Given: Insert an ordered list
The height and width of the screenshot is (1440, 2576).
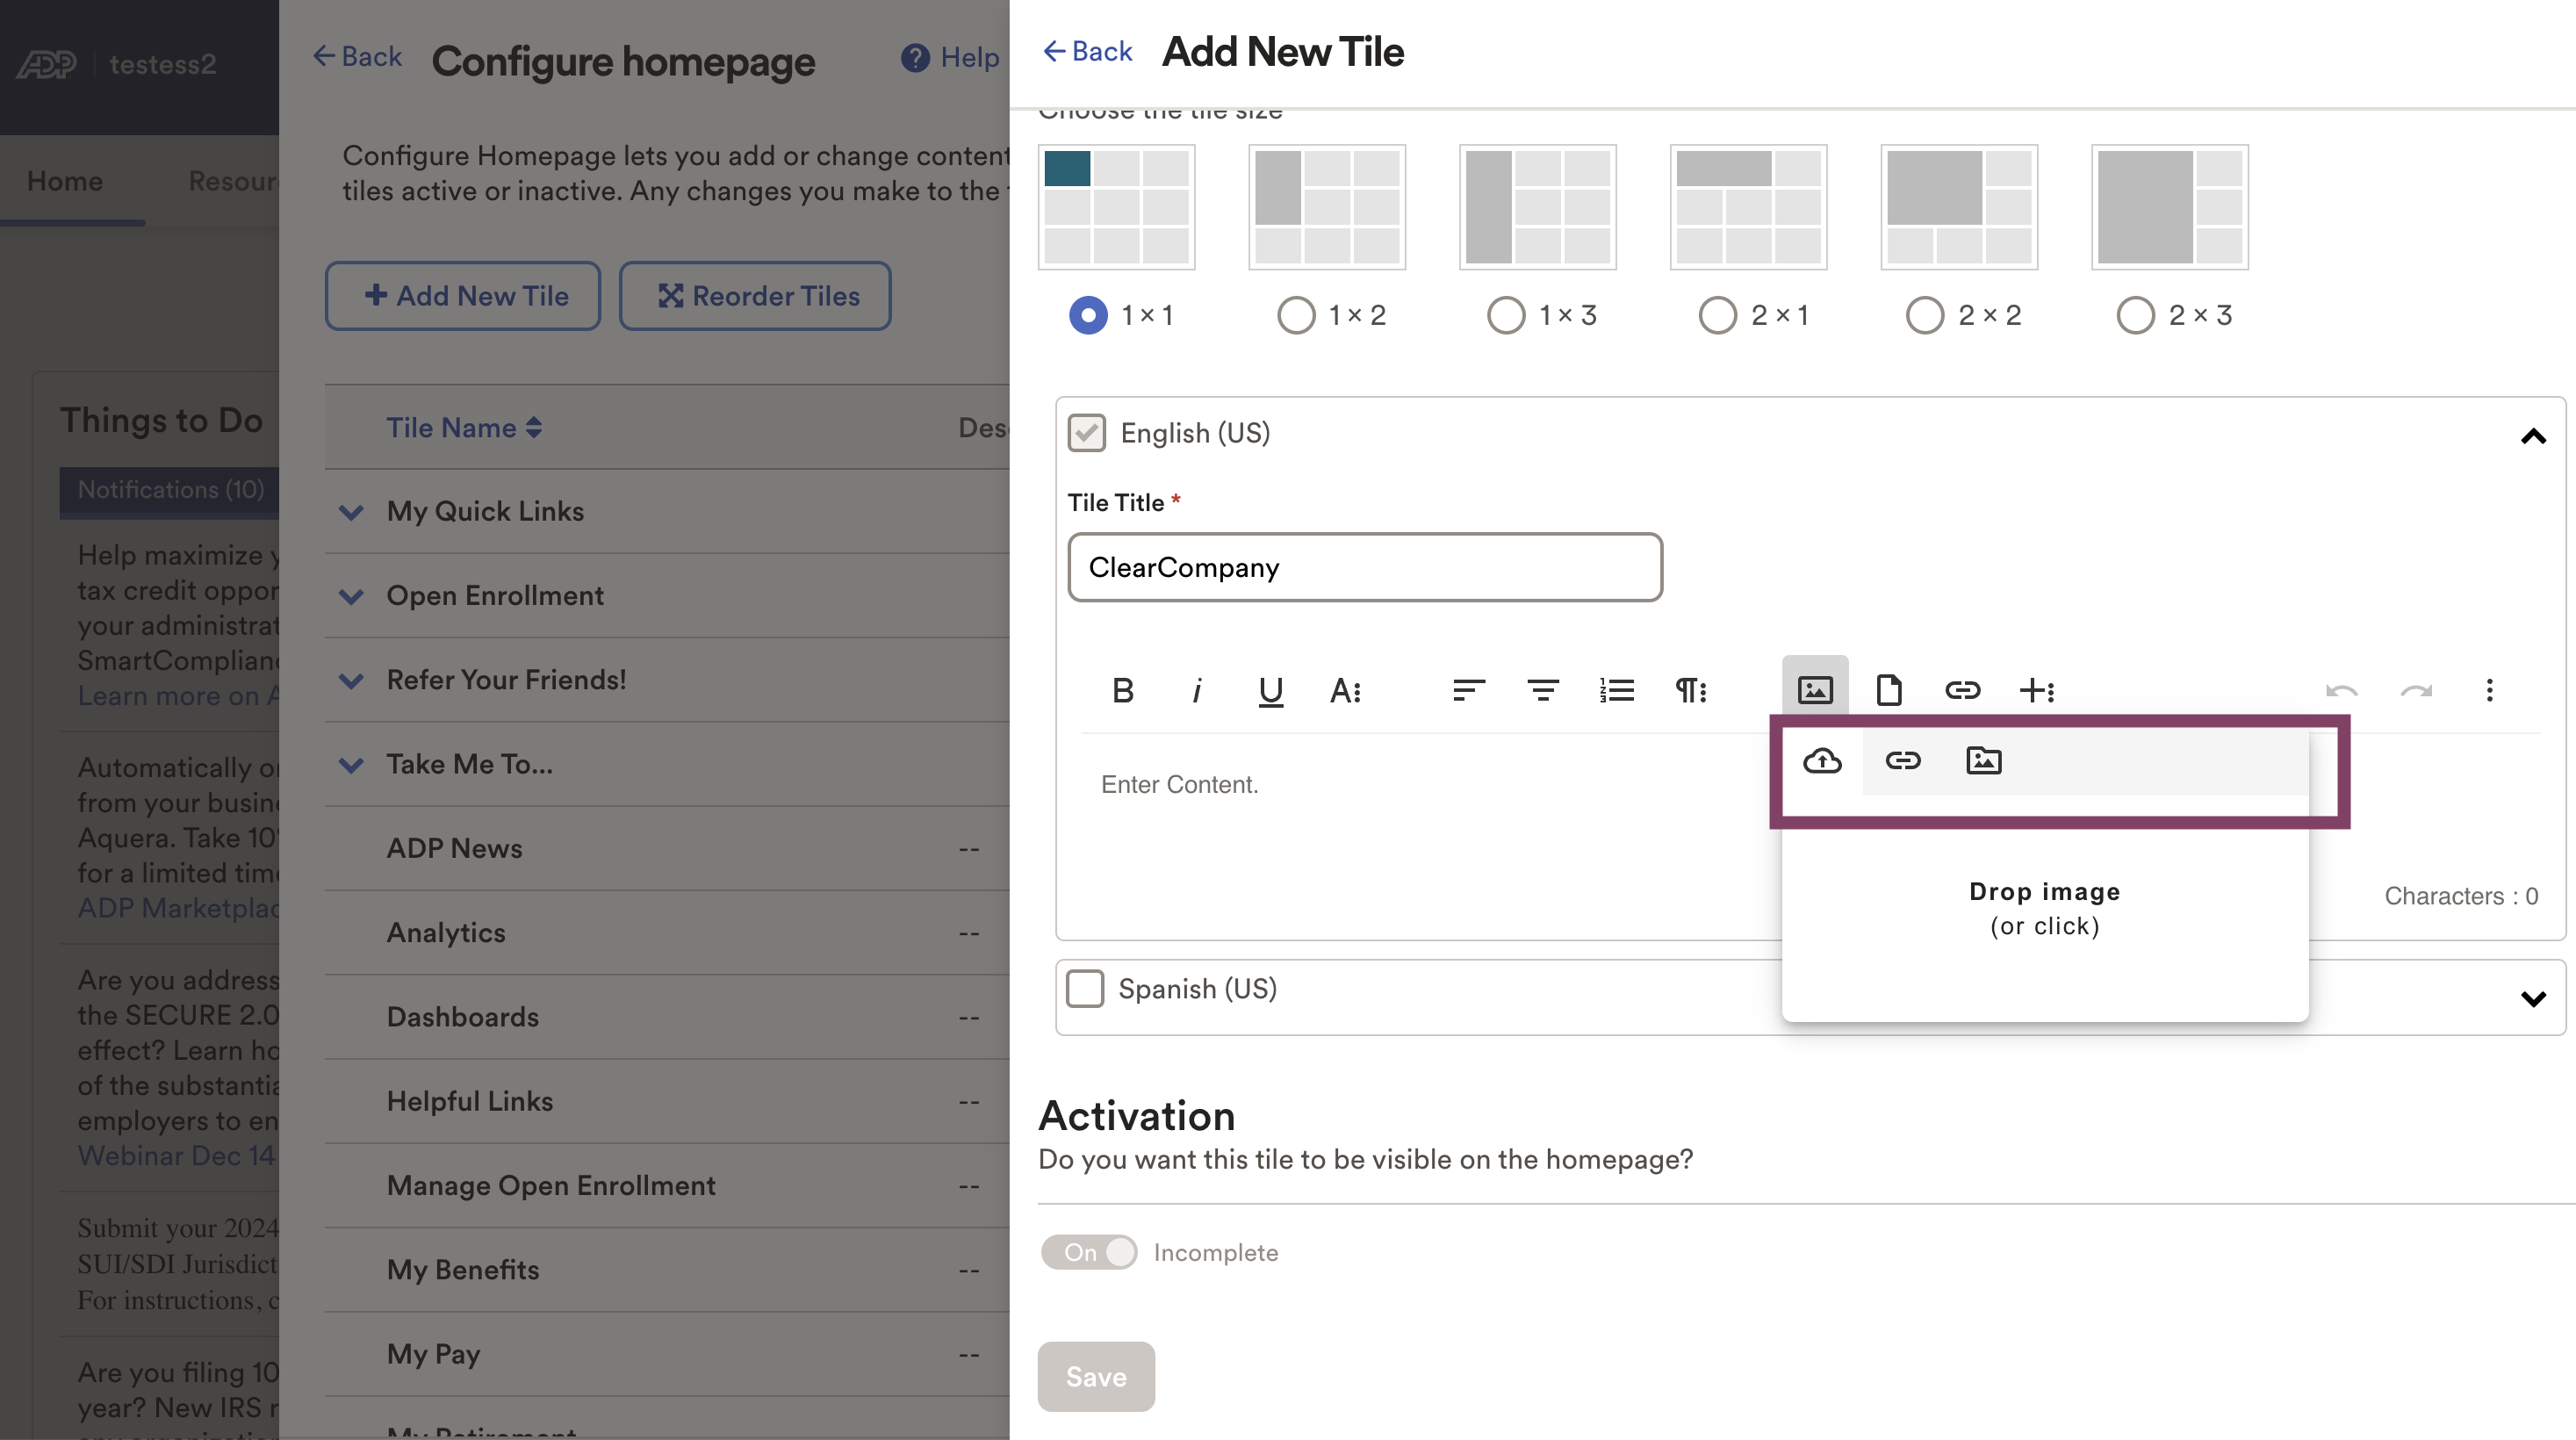Looking at the screenshot, I should 1617,690.
